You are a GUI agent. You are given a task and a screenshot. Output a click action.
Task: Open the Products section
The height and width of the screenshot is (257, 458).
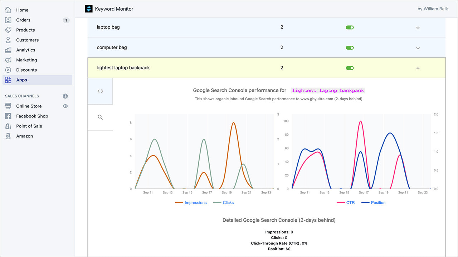coord(25,30)
